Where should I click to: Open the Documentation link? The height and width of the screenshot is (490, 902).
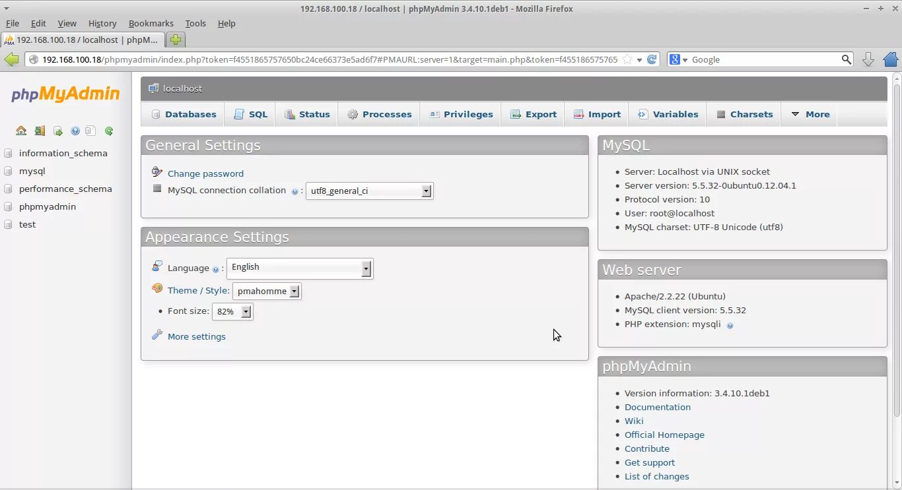coord(658,407)
